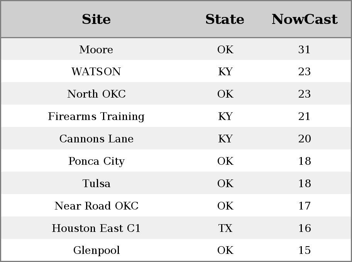Select the Moore site row
The width and height of the screenshot is (352, 262).
point(176,49)
